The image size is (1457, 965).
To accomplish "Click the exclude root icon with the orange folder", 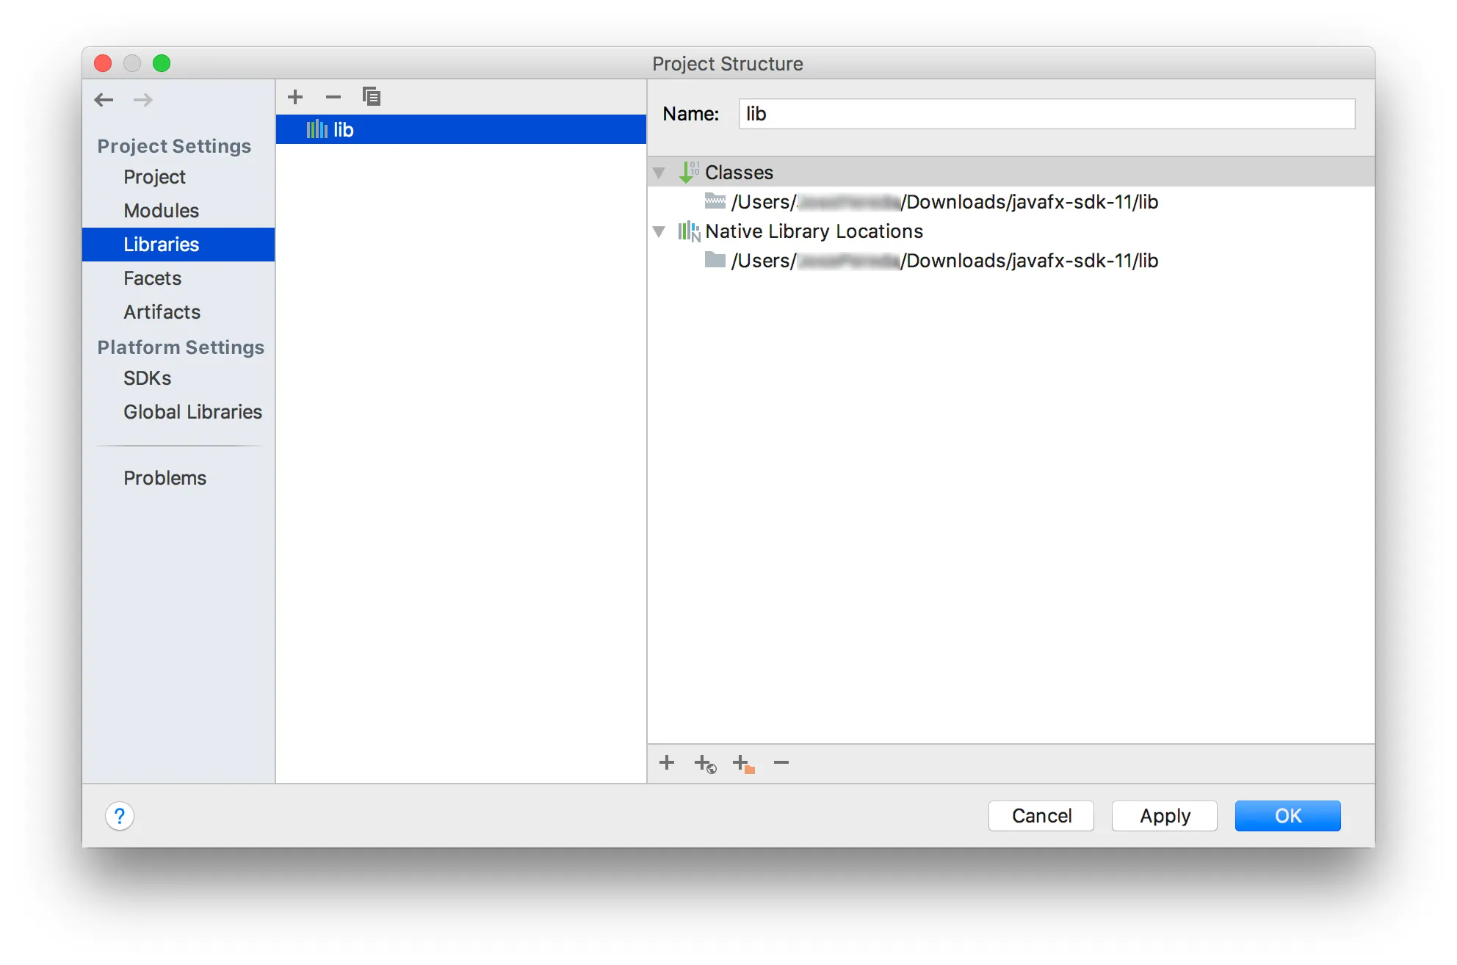I will click(743, 764).
